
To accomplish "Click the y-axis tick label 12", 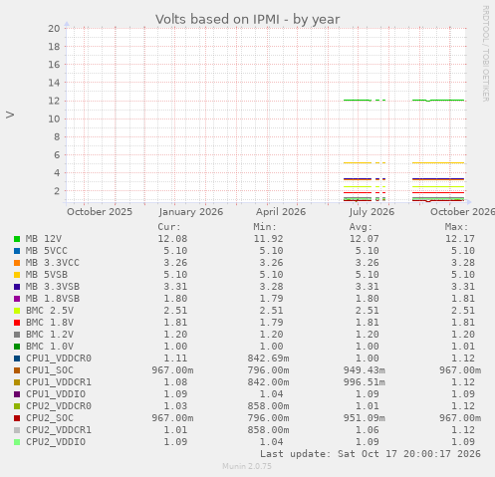I will tap(54, 101).
